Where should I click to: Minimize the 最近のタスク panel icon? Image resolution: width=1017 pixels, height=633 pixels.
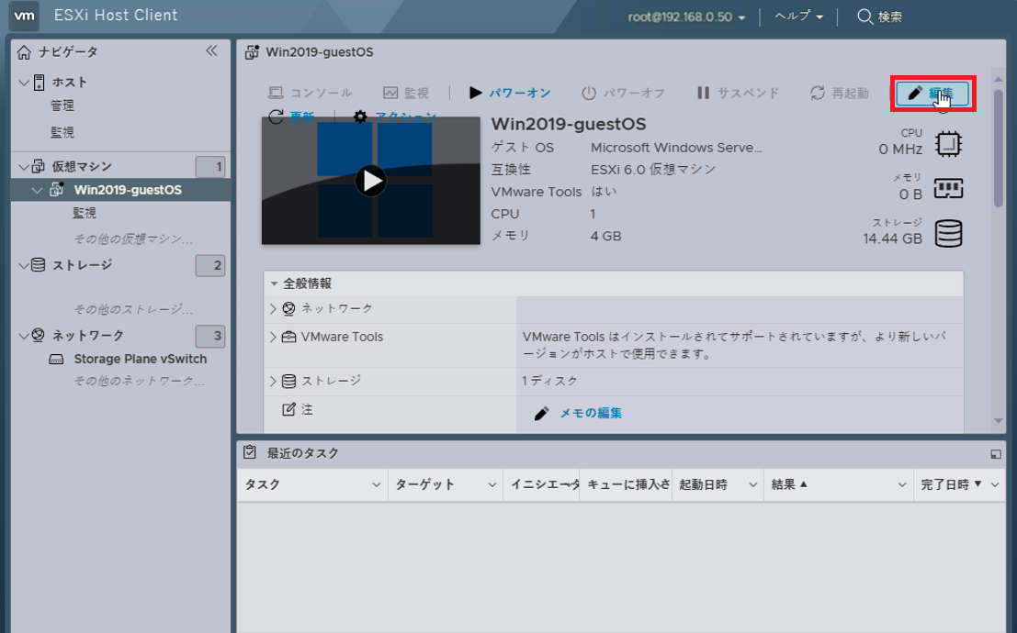(x=996, y=454)
